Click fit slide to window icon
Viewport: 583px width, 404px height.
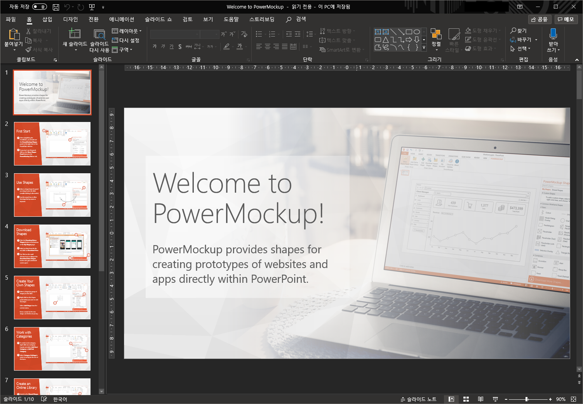pos(574,399)
